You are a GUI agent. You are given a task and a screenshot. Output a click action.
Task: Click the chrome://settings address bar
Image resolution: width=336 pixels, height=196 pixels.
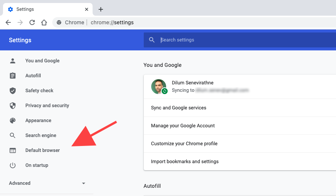point(194,22)
